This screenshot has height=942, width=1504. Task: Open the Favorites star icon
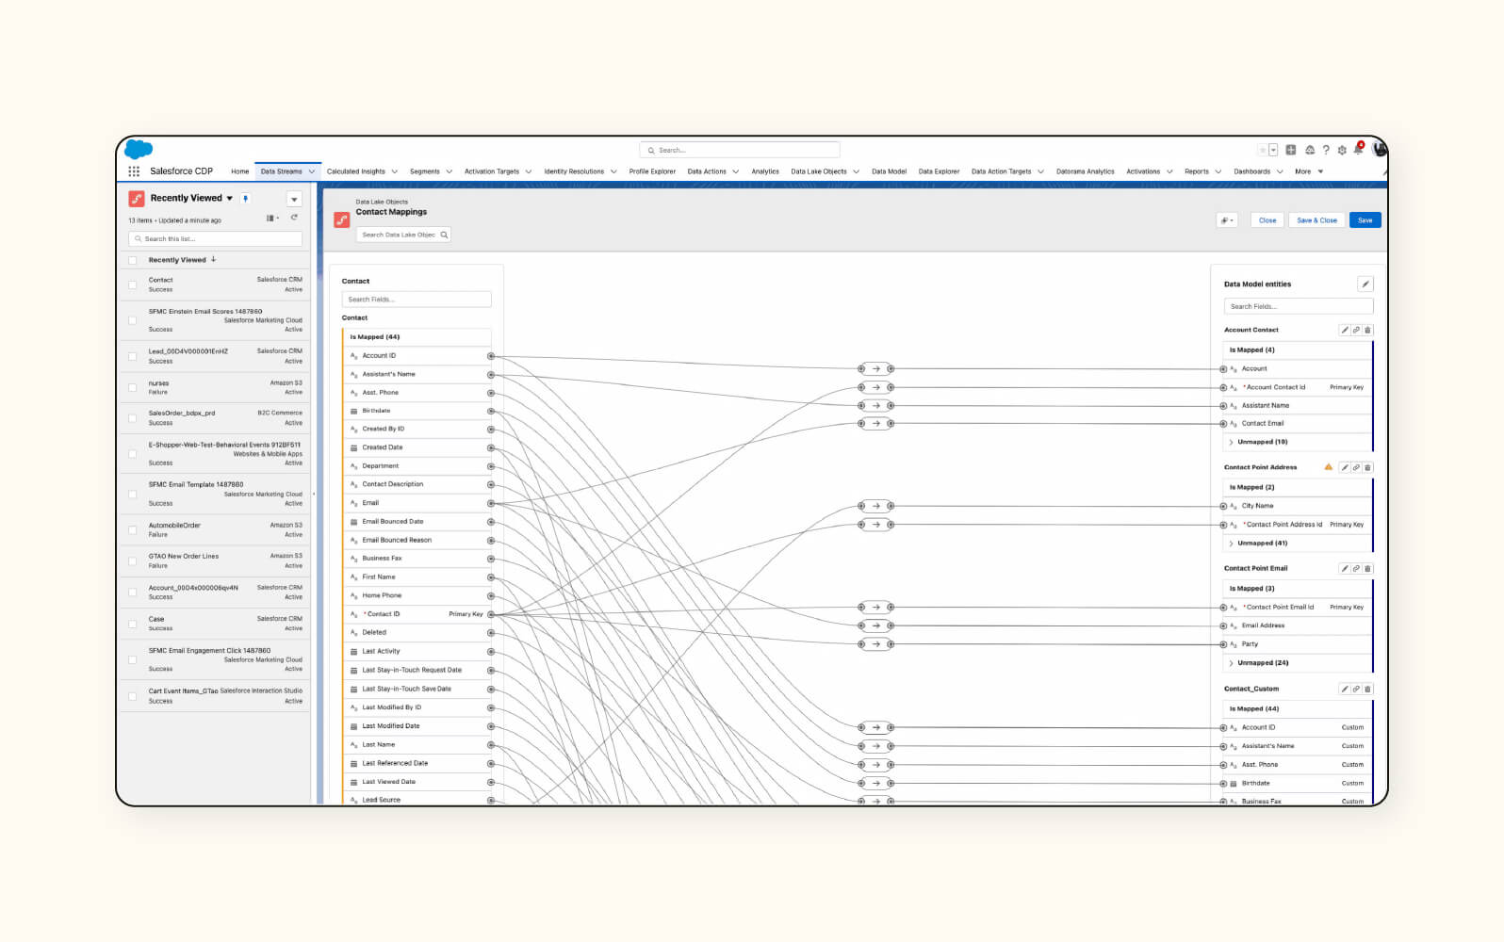coord(1263,150)
